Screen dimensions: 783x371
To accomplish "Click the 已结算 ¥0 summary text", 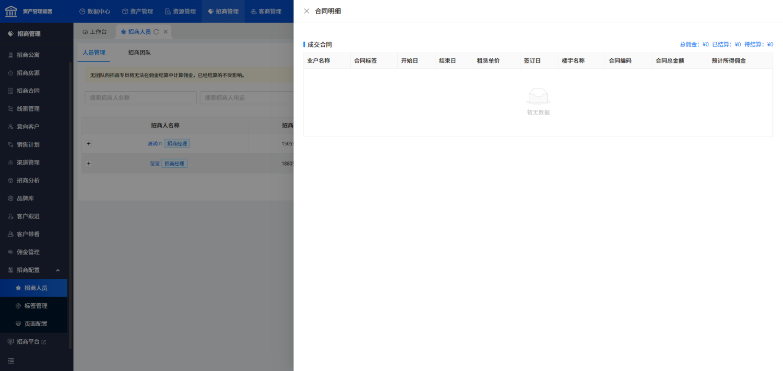I will (727, 45).
